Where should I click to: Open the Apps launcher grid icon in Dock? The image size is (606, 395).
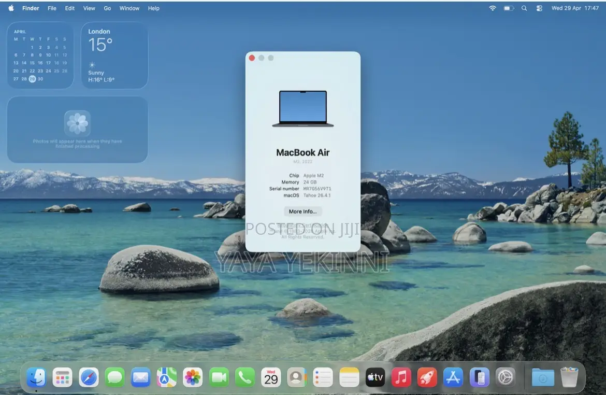click(62, 377)
